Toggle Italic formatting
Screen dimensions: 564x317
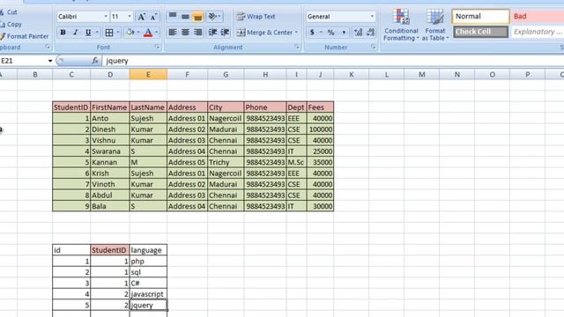(x=76, y=33)
